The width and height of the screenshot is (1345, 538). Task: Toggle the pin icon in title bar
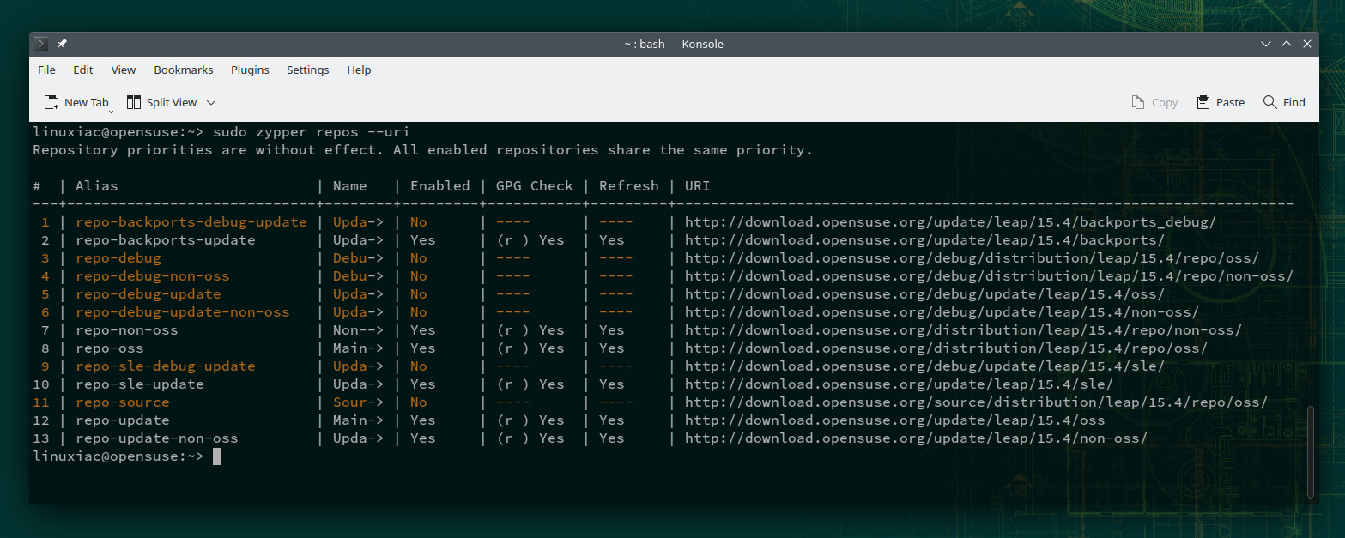[x=62, y=44]
